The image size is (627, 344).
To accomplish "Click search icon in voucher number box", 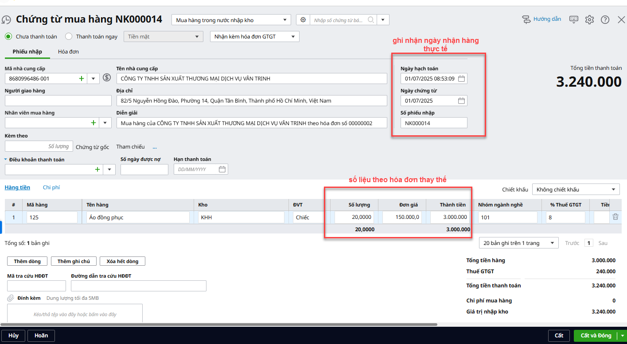I will (x=370, y=20).
